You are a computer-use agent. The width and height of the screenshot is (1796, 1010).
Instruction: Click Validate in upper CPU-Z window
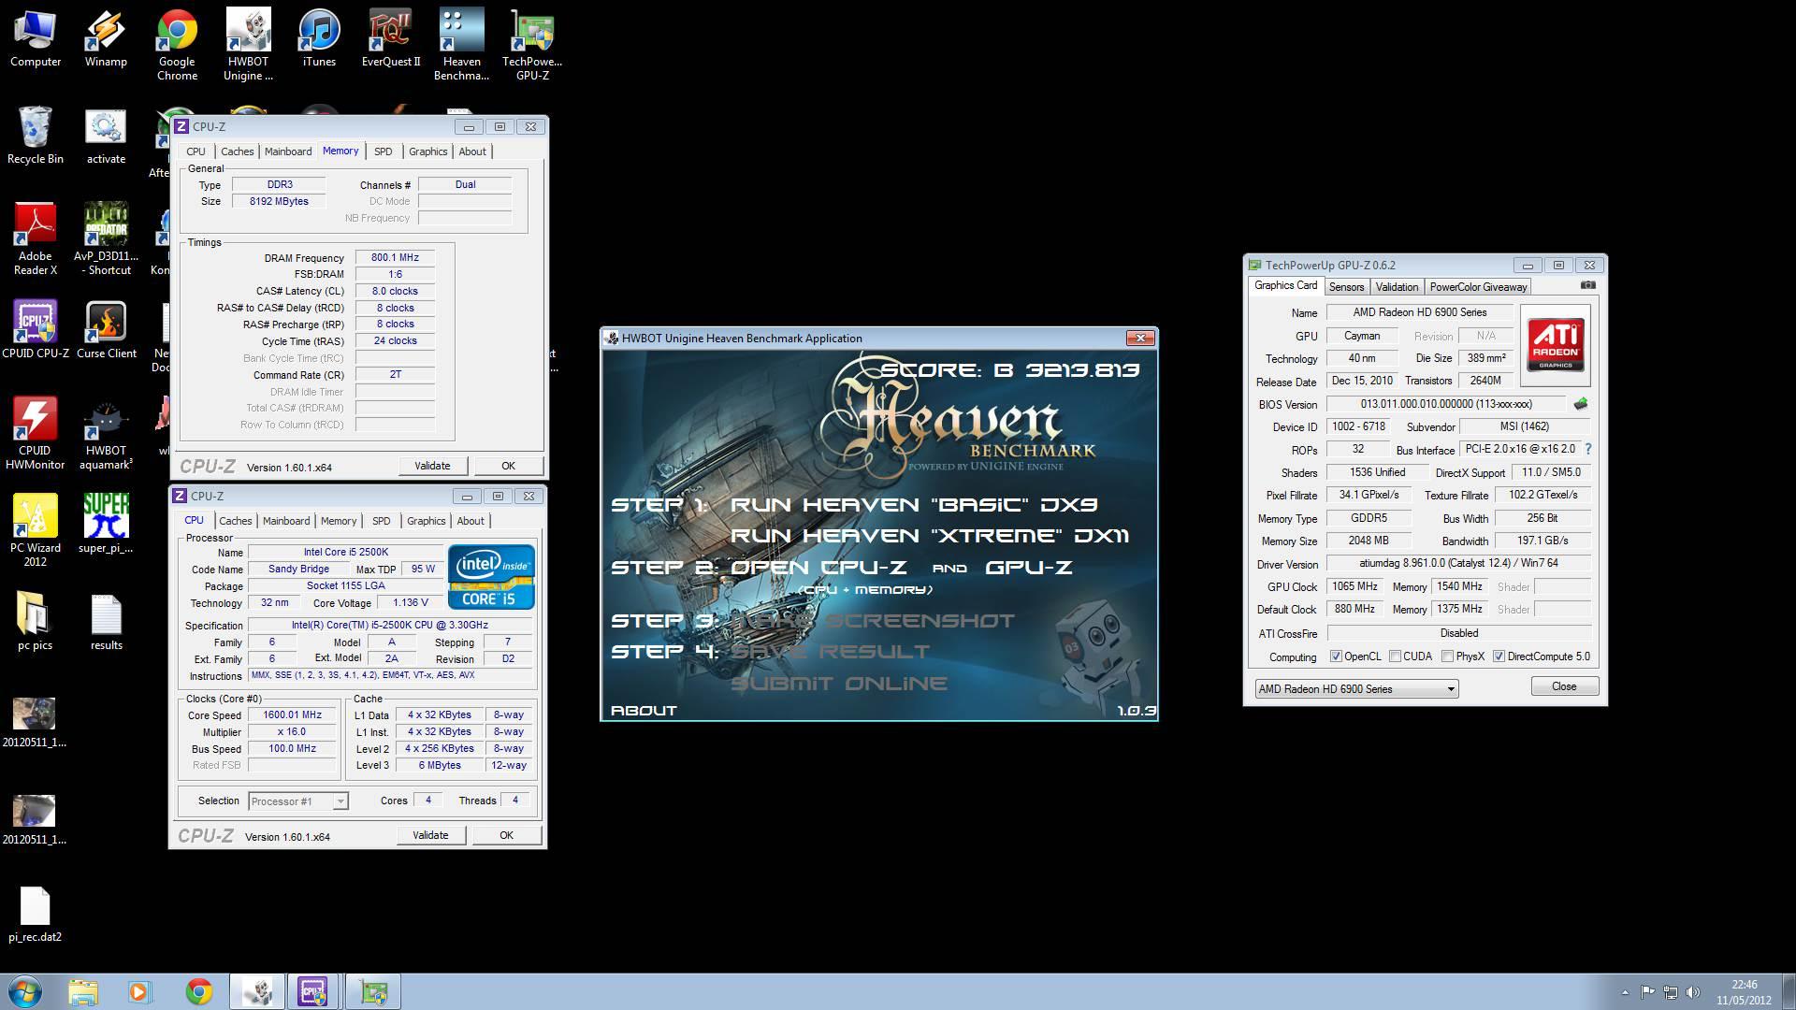[x=432, y=466]
